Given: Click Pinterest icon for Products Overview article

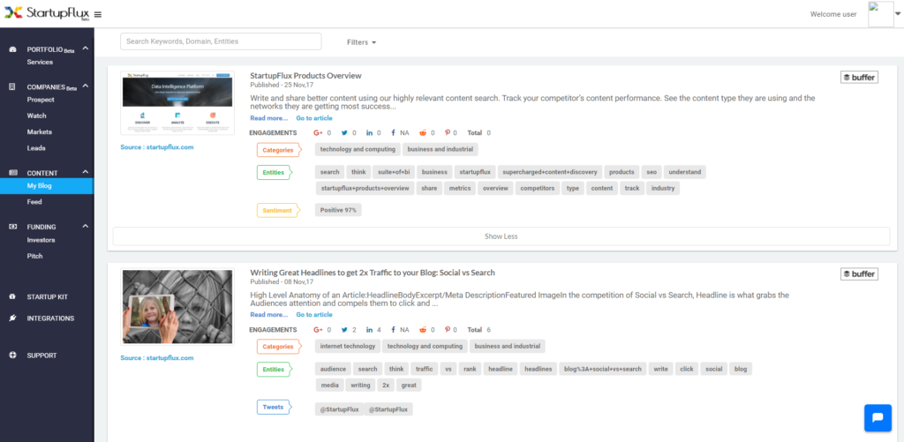Looking at the screenshot, I should coord(448,133).
